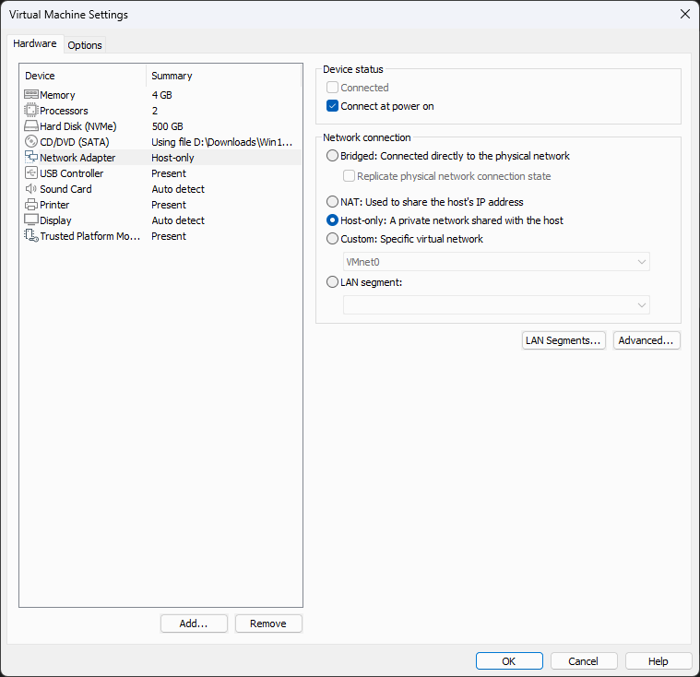
Task: Choose Custom: Specific virtual network
Action: coord(332,239)
